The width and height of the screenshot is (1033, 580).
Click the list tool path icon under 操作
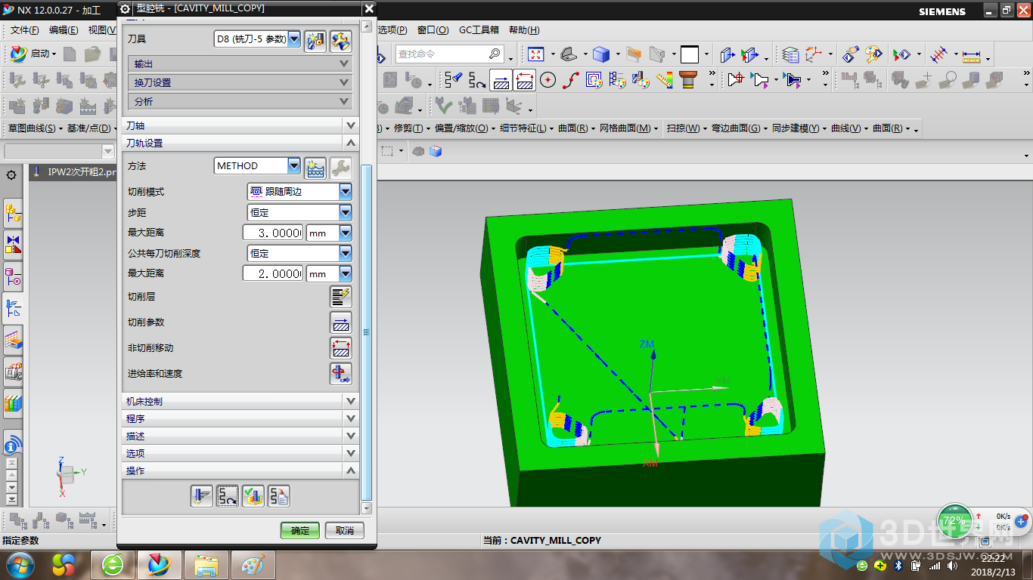click(x=279, y=496)
